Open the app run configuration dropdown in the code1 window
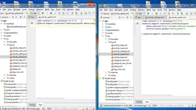The height and width of the screenshot is (110, 196). click(35, 13)
